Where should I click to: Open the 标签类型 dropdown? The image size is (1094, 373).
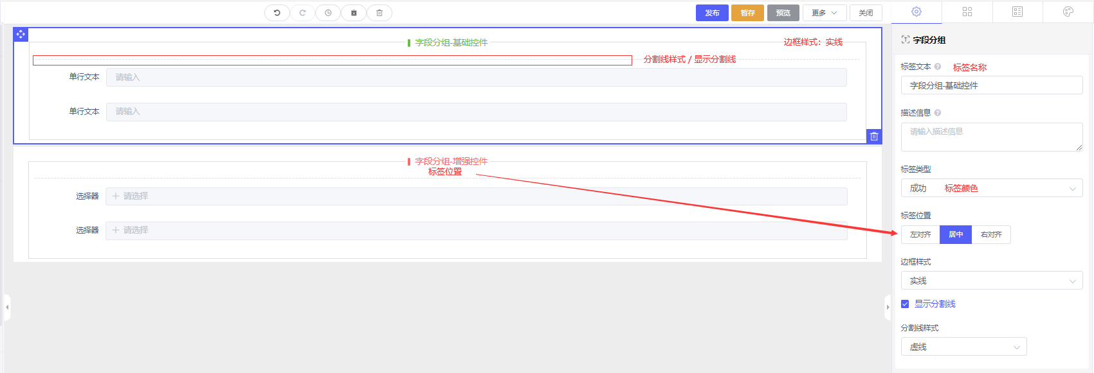[991, 188]
